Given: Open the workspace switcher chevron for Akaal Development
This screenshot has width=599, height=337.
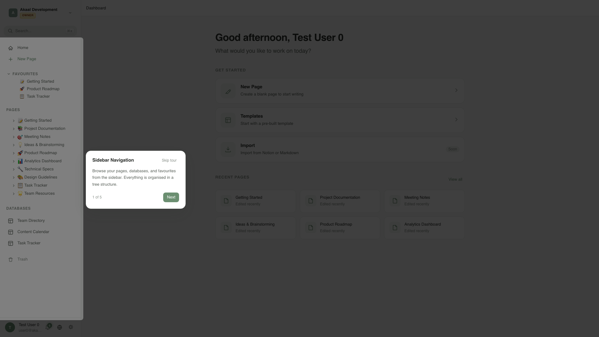Looking at the screenshot, I should tap(70, 13).
